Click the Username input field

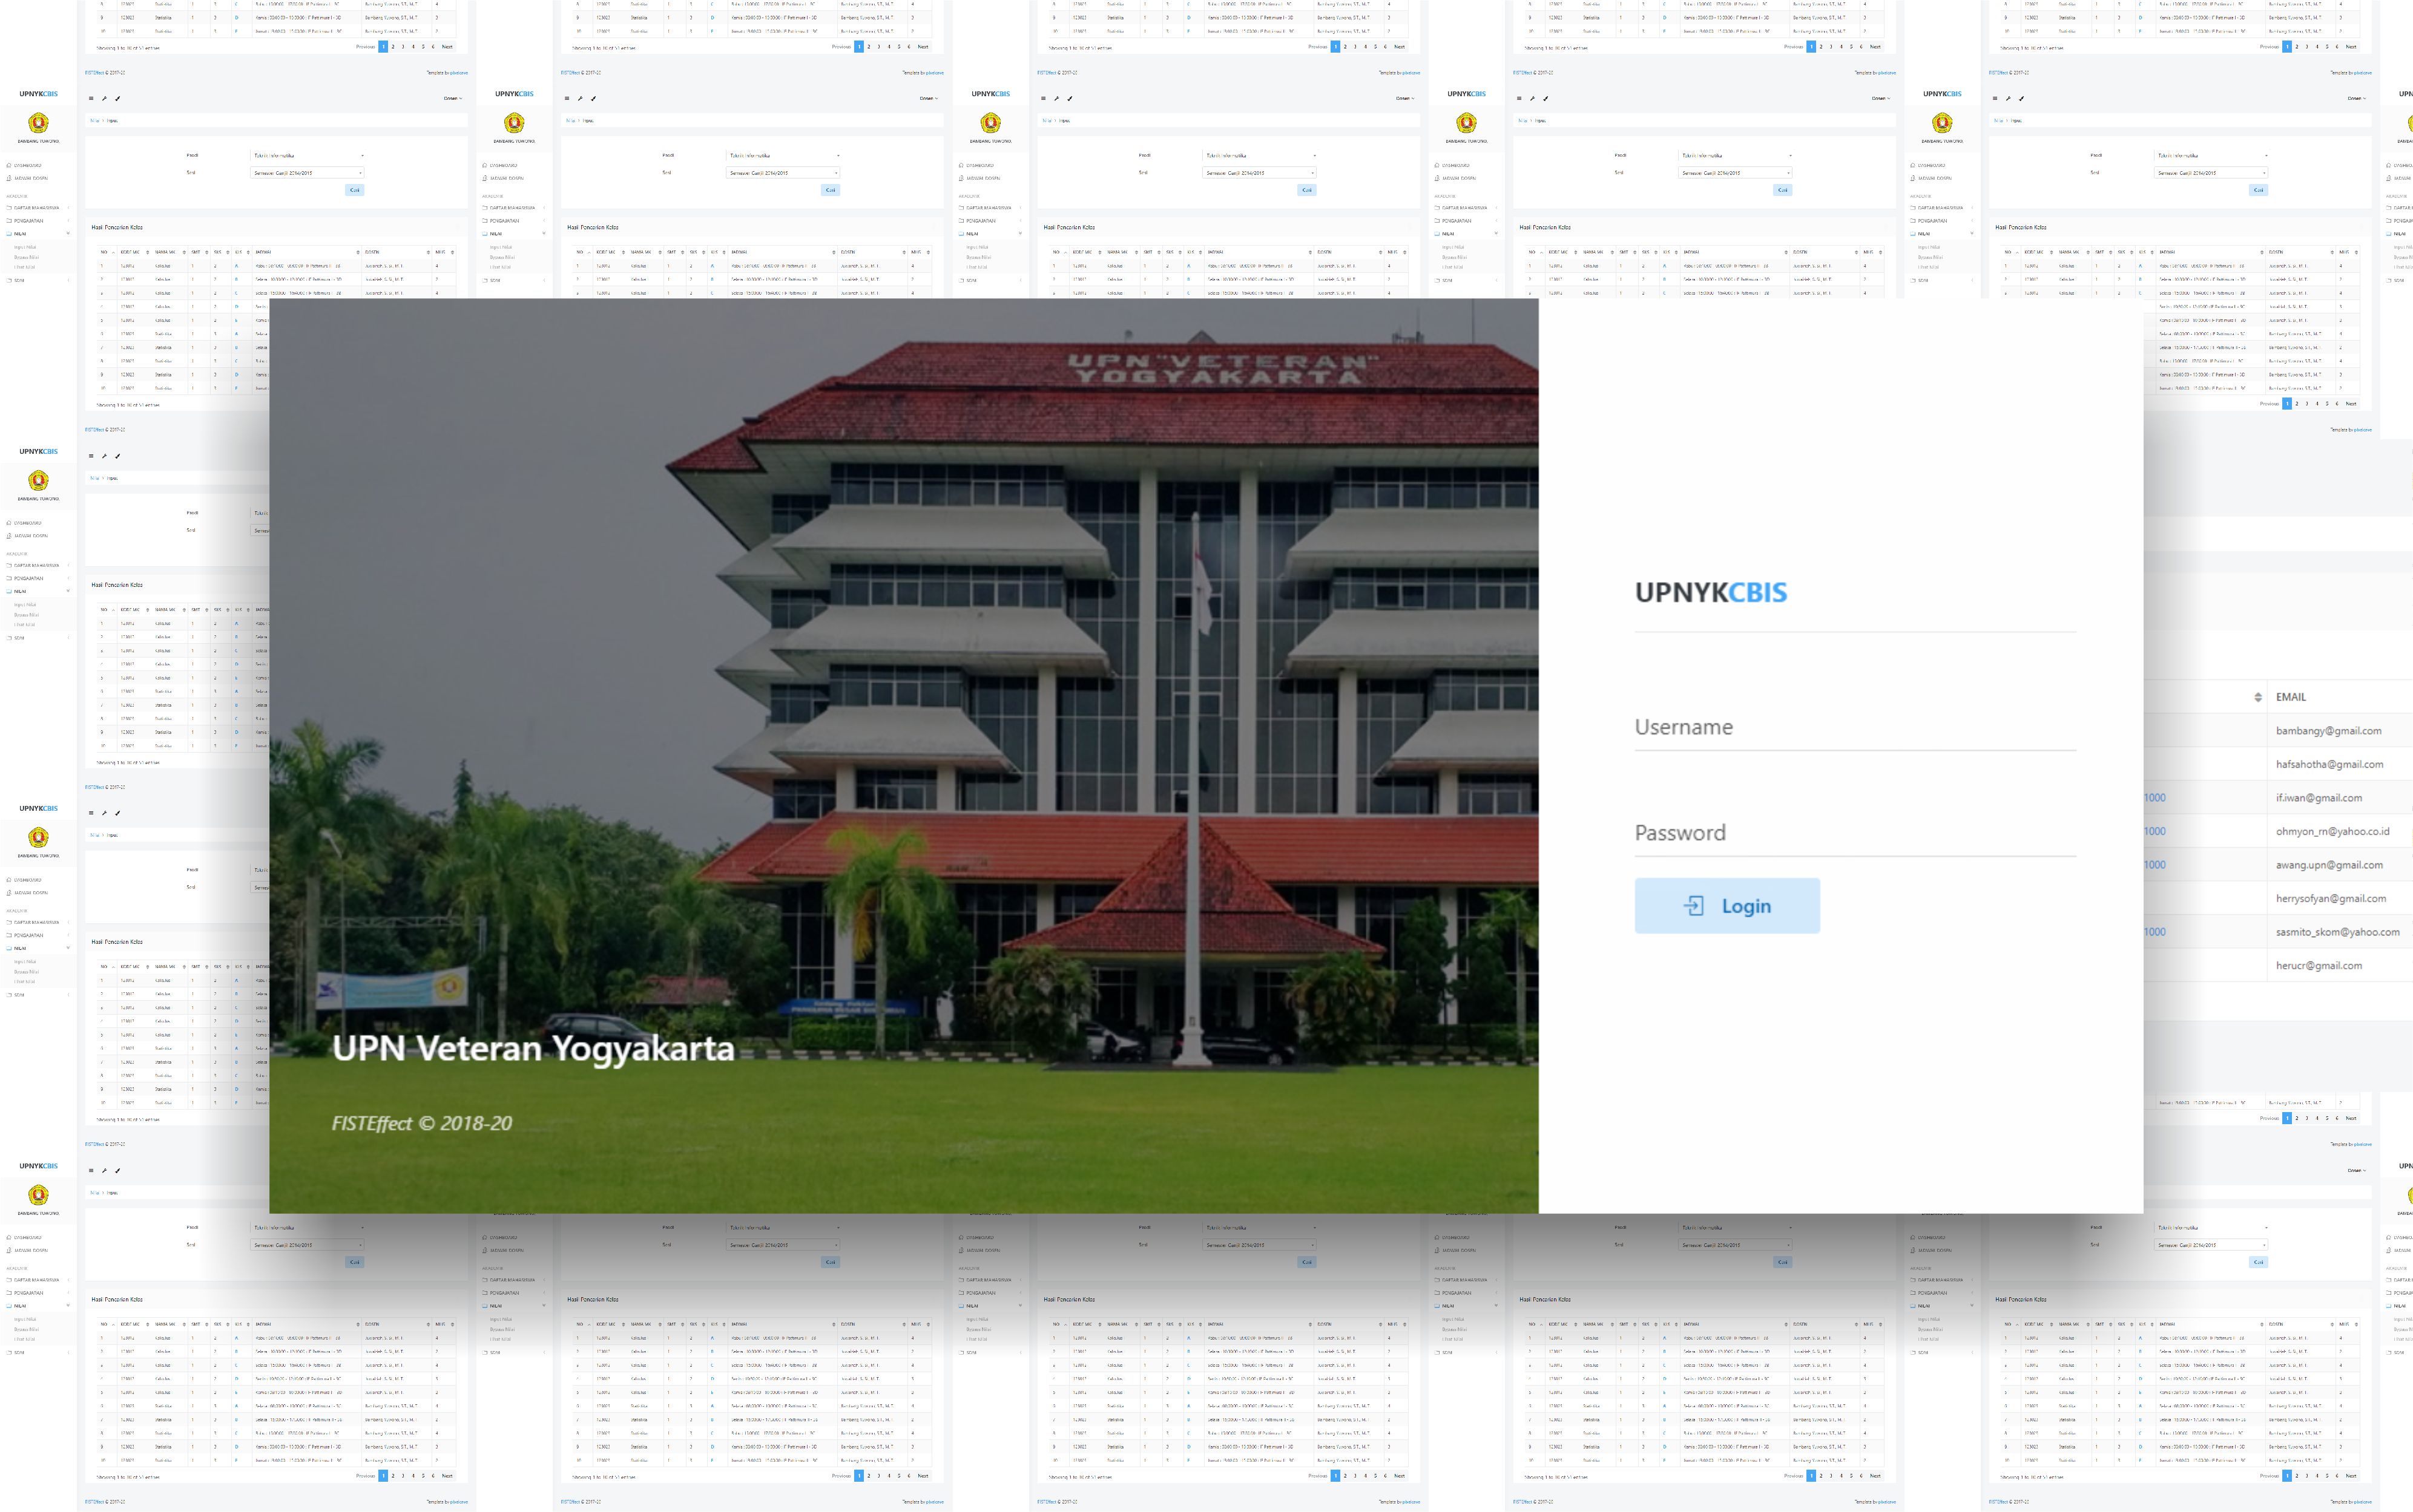click(1855, 727)
